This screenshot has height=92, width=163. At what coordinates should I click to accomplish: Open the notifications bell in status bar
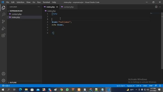coord(160,86)
